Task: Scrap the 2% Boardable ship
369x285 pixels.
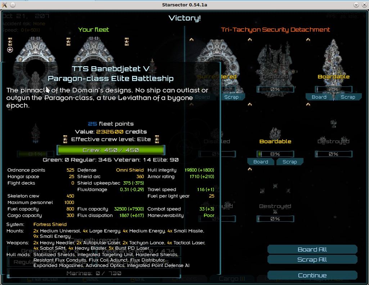Action: pyautogui.click(x=348, y=97)
